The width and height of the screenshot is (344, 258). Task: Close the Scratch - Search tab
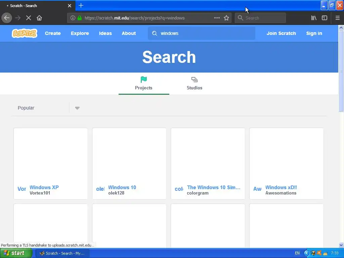pyautogui.click(x=70, y=6)
